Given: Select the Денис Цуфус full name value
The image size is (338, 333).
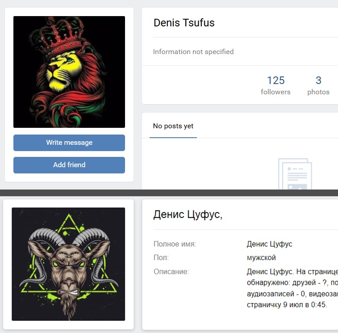Looking at the screenshot, I should 269,244.
